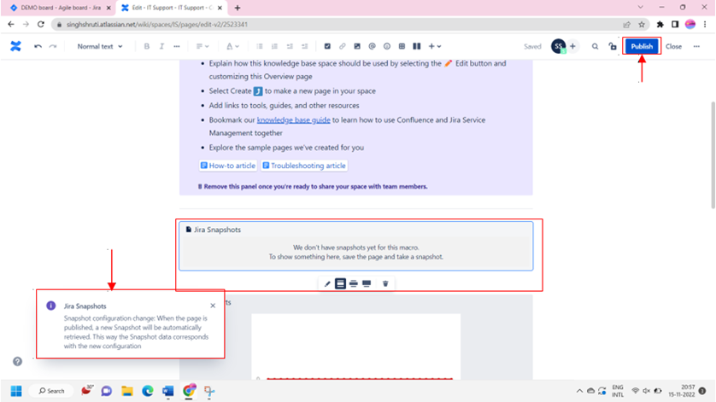The image size is (716, 402).
Task: Set the macro to full width
Action: pos(367,284)
